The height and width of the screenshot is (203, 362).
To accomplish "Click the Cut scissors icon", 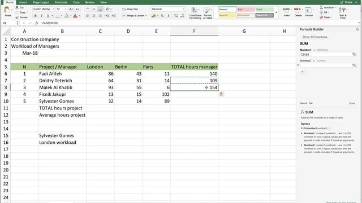I will coord(17,7).
